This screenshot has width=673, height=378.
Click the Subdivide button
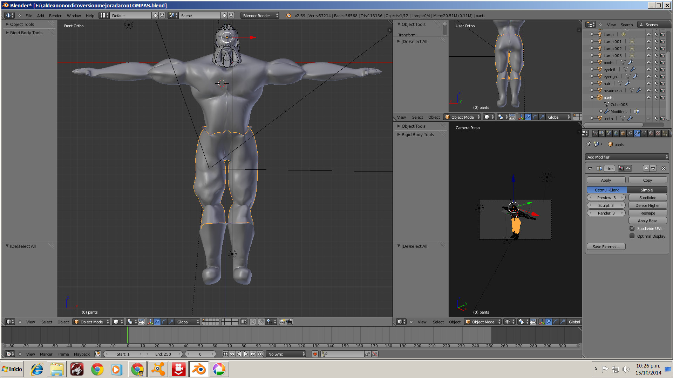(x=647, y=198)
